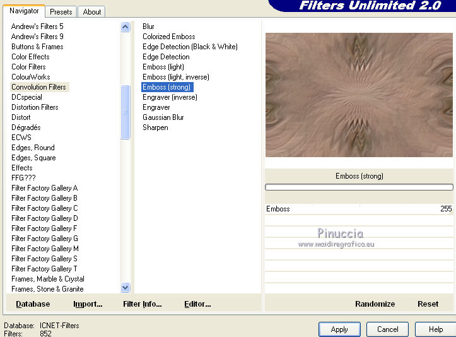The image size is (456, 337).
Task: Select ColourWorks category
Action: (31, 77)
